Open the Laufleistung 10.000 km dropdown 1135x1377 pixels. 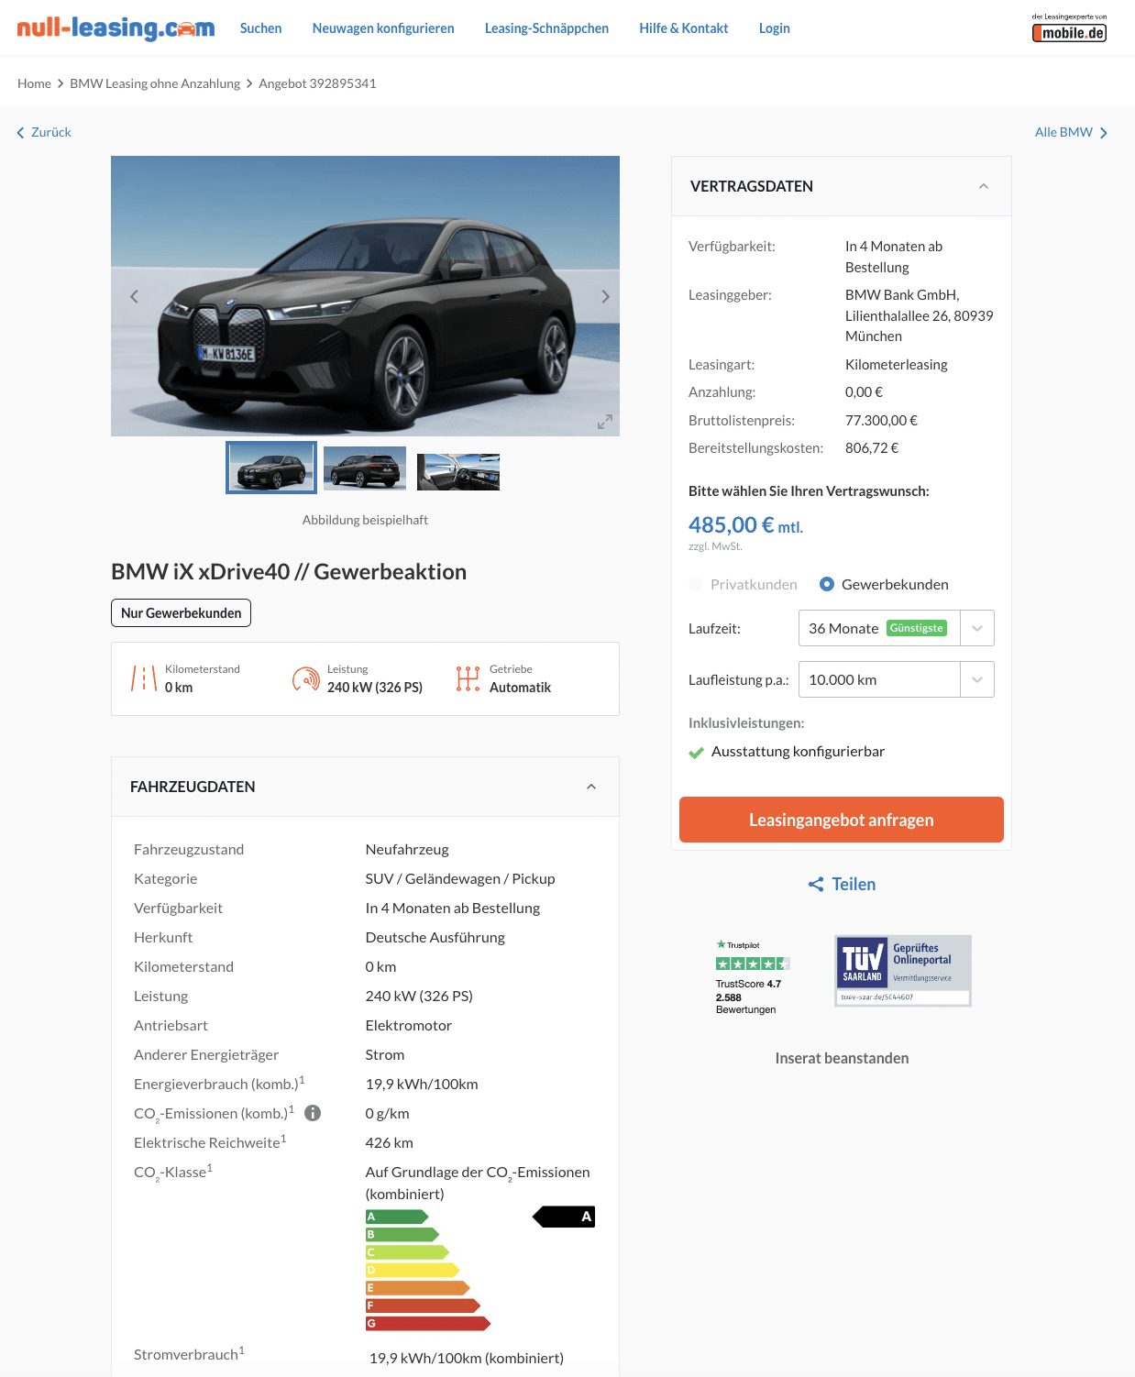pos(897,679)
